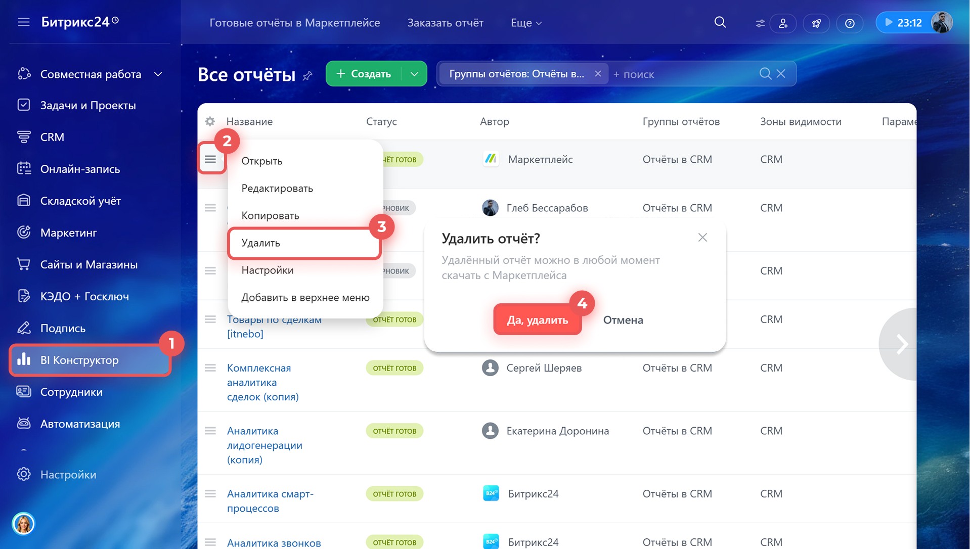Open the dropdown arrow next to Создать
The image size is (970, 549).
pyautogui.click(x=414, y=74)
